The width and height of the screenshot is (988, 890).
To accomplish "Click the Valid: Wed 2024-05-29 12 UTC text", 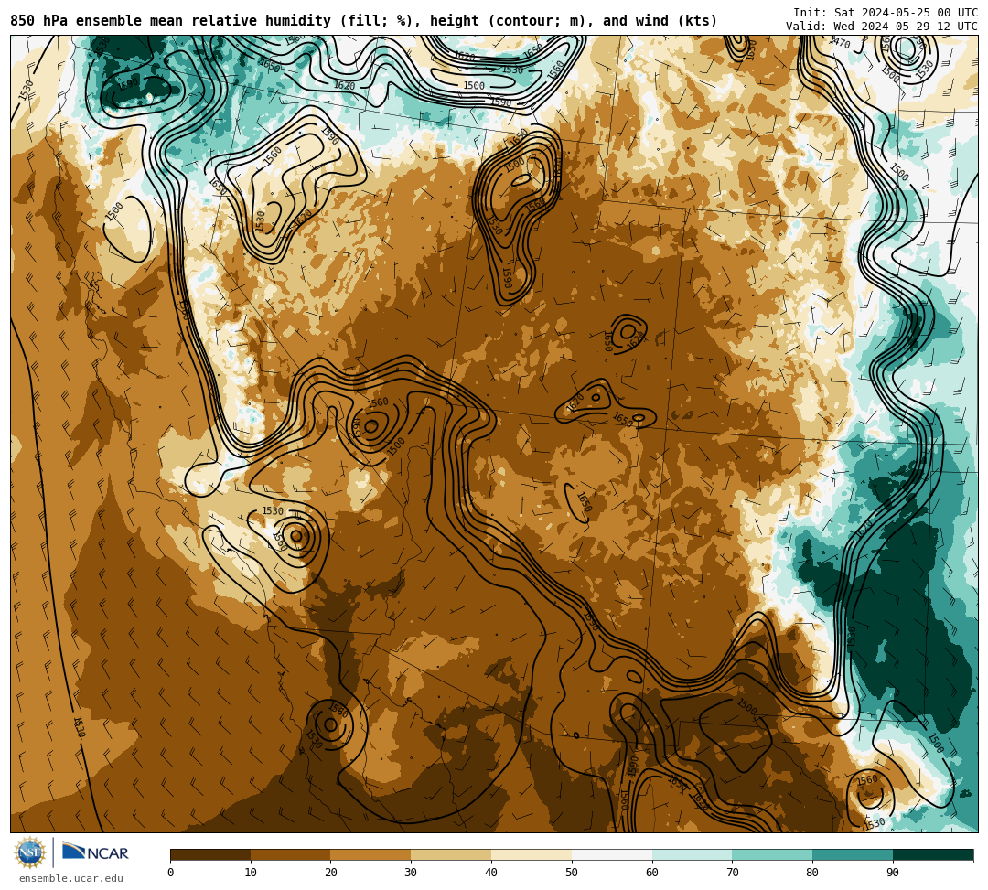I will click(x=882, y=26).
